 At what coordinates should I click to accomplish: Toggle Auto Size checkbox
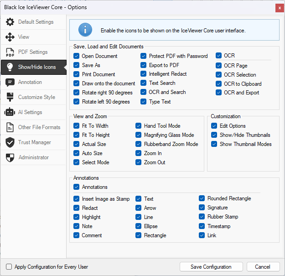click(76, 153)
